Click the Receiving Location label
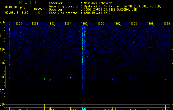173x110 pixels. (64, 6)
